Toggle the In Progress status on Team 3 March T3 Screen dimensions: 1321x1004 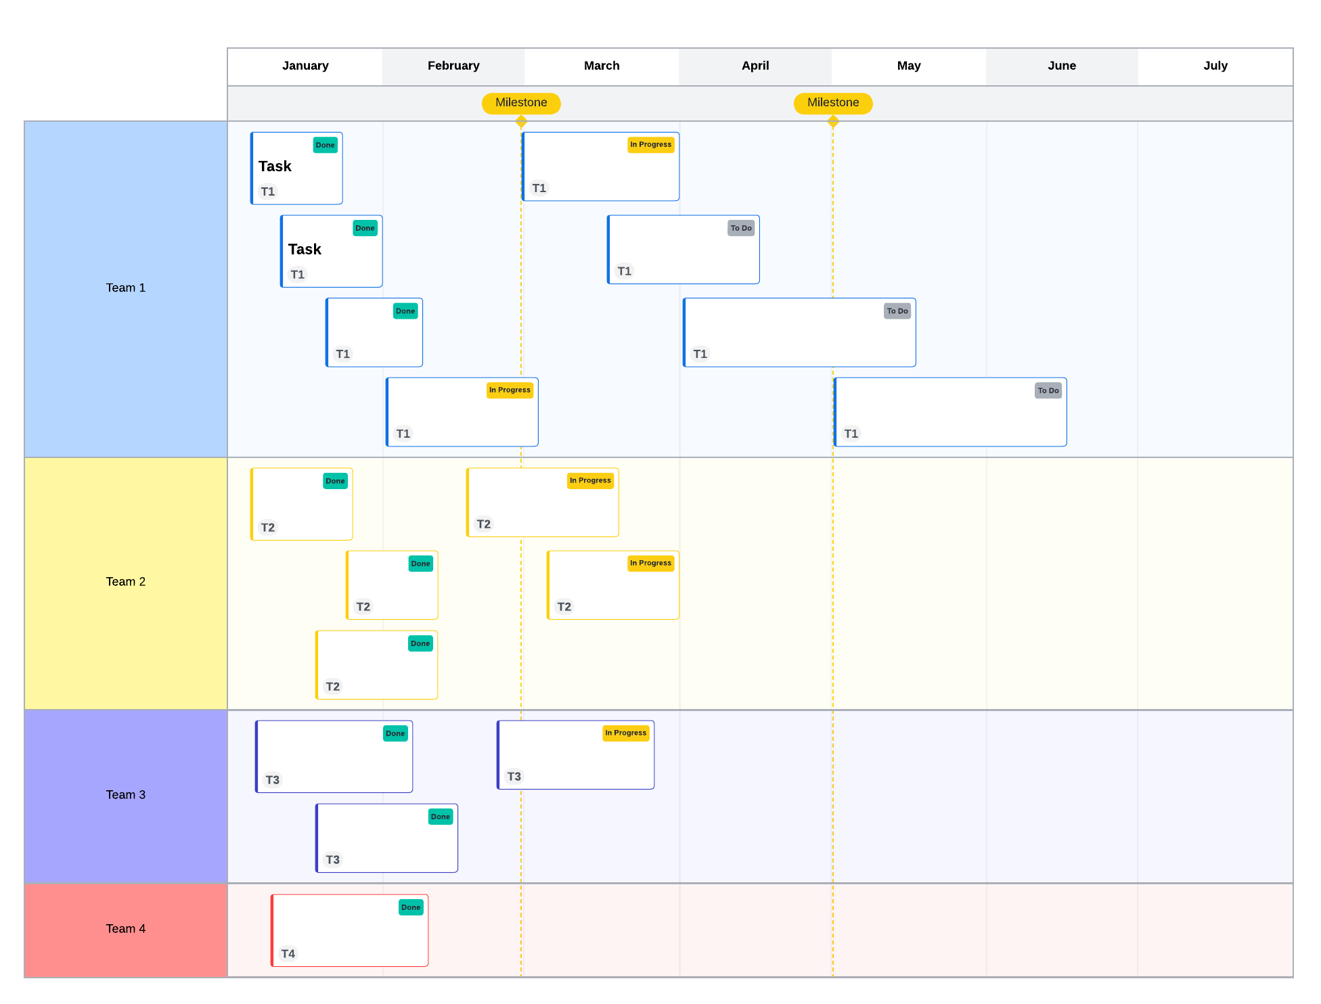tap(626, 734)
